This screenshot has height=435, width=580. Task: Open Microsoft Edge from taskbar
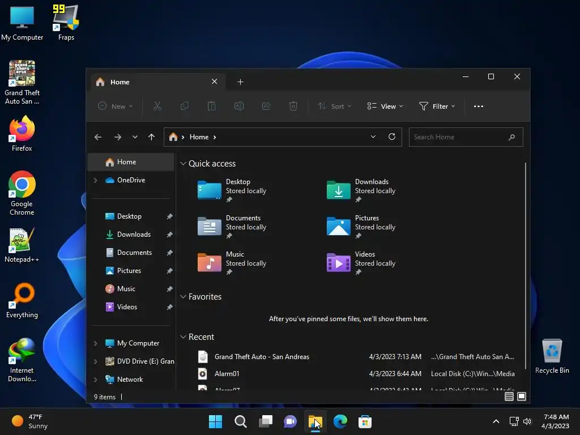click(x=340, y=421)
